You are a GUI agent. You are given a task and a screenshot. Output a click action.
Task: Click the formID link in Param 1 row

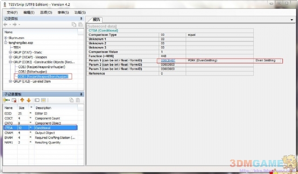tap(168, 60)
